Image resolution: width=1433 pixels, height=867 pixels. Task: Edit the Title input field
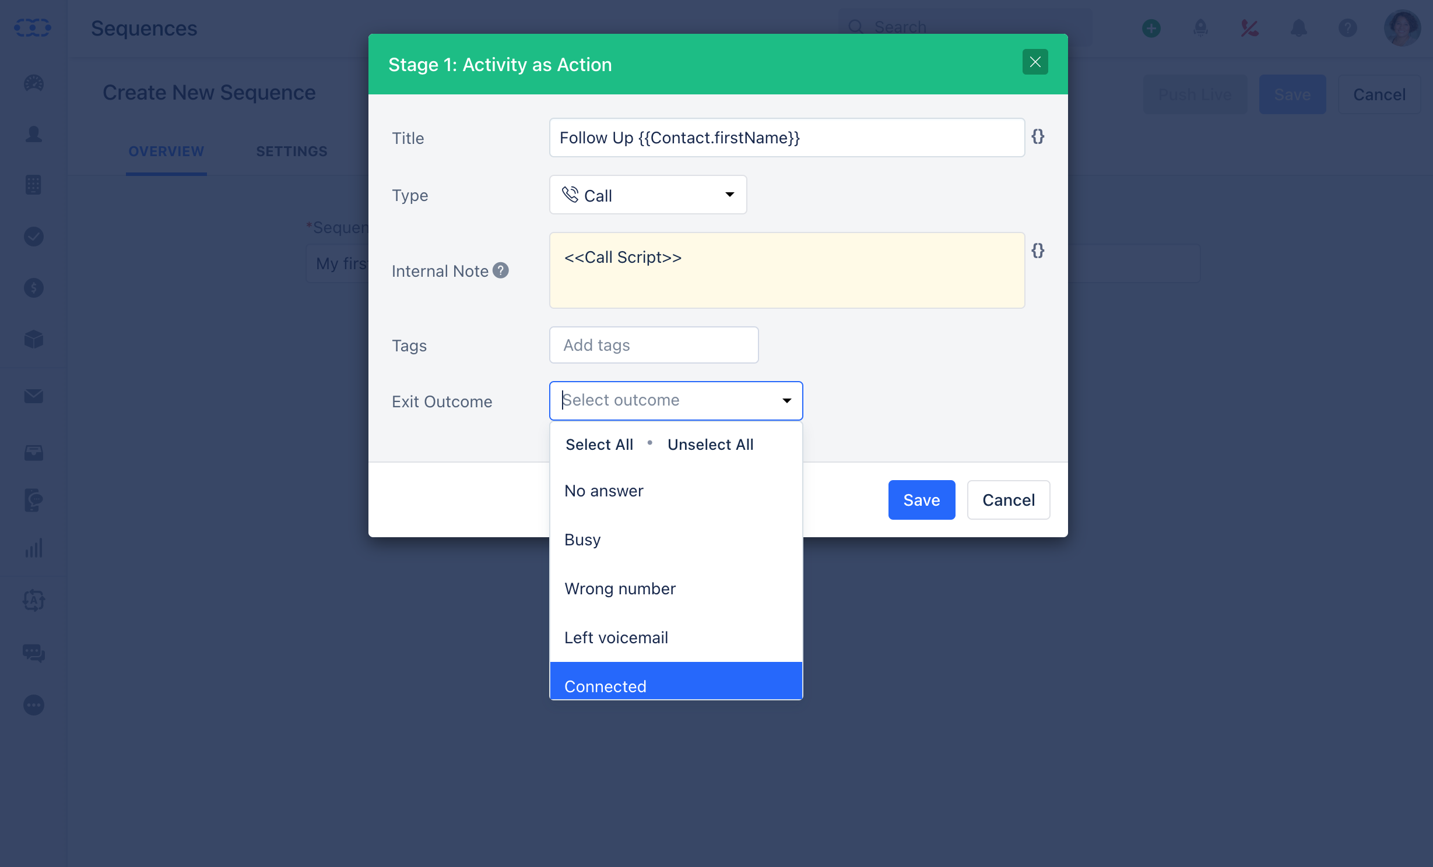point(786,138)
